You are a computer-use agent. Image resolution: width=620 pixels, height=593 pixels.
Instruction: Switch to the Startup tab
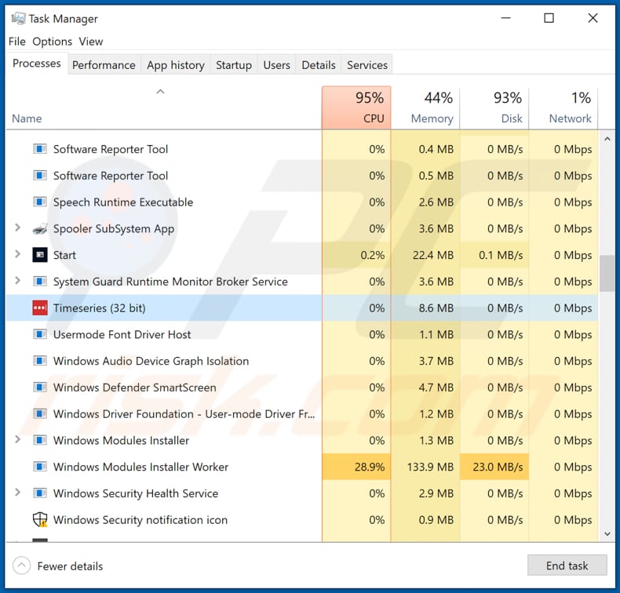coord(234,65)
